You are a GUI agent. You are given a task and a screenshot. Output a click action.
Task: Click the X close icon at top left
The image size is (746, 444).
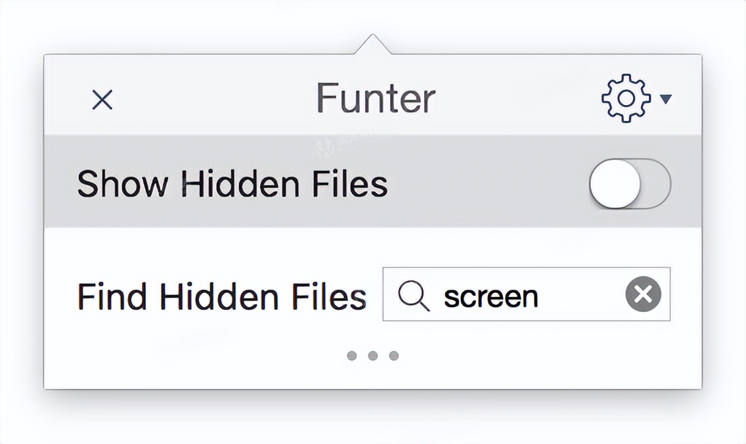tap(102, 100)
